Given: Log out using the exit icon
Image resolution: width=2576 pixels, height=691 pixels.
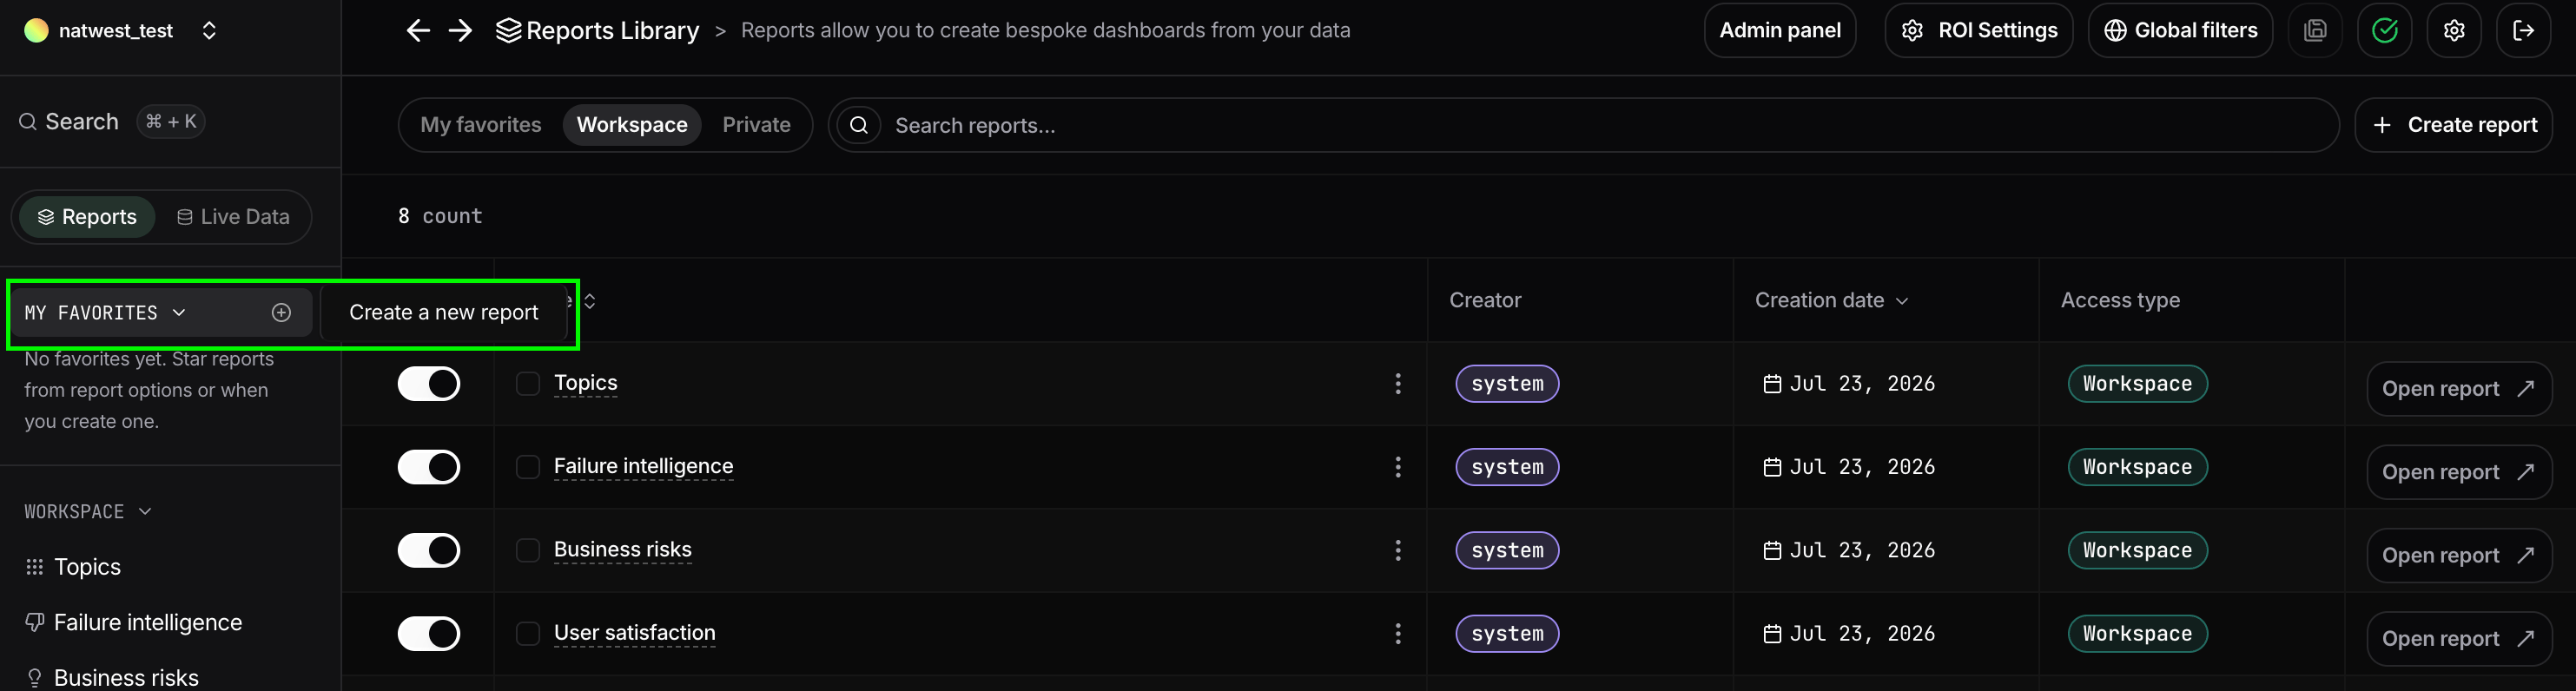Looking at the screenshot, I should (x=2523, y=31).
